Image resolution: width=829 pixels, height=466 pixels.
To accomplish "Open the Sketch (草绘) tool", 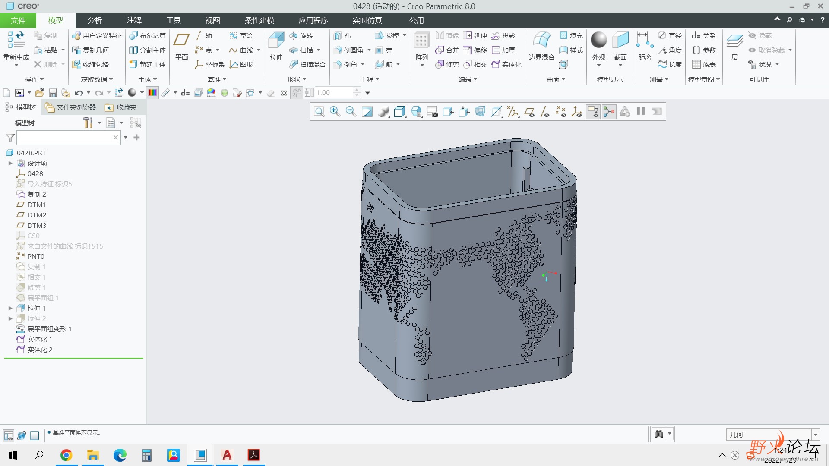I will [241, 35].
